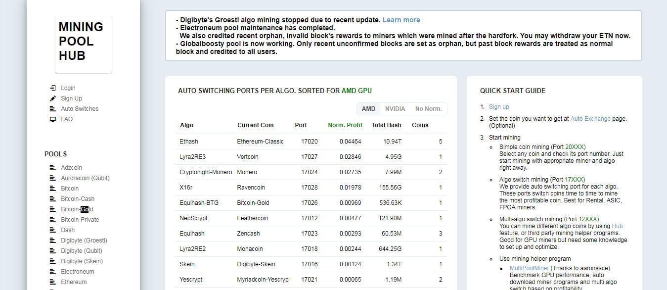Click the list icon beside Digibyte (Skein)
Viewport: 667px width, 290px height.
tap(53, 261)
